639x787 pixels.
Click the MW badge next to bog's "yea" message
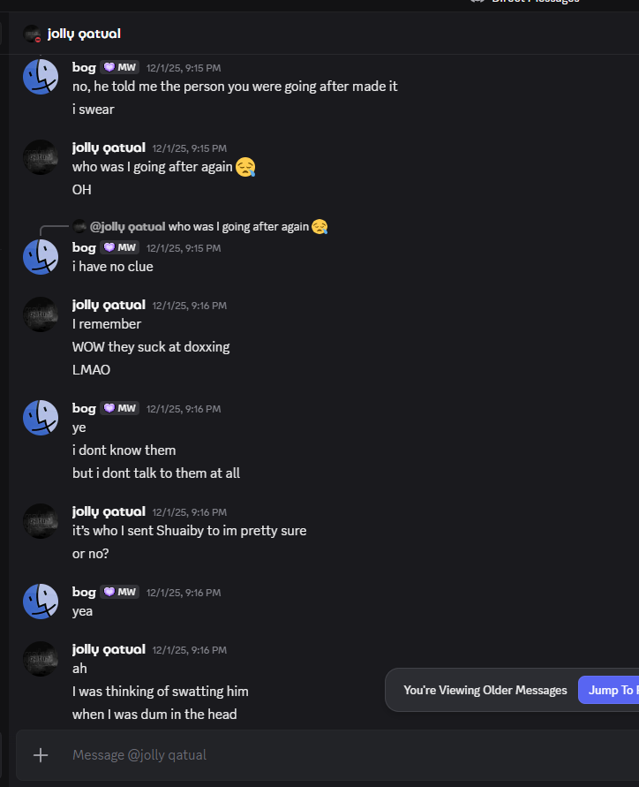(119, 592)
